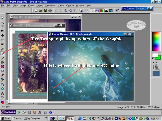Click the system tray clock
The height and width of the screenshot is (121, 162).
point(155,119)
